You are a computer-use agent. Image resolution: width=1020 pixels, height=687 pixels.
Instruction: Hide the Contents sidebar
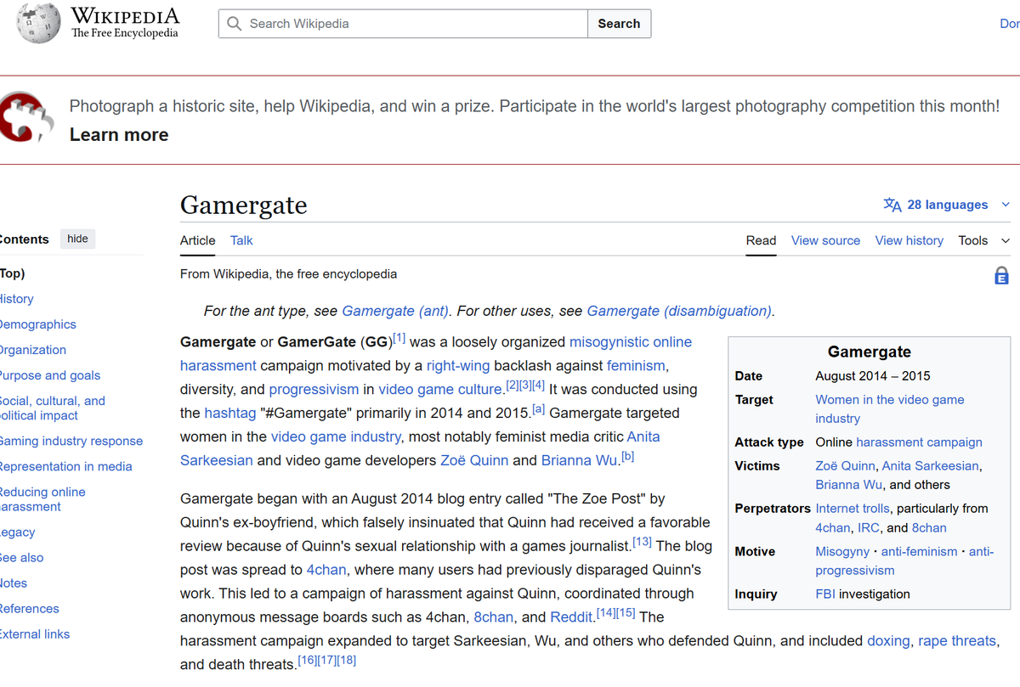77,239
